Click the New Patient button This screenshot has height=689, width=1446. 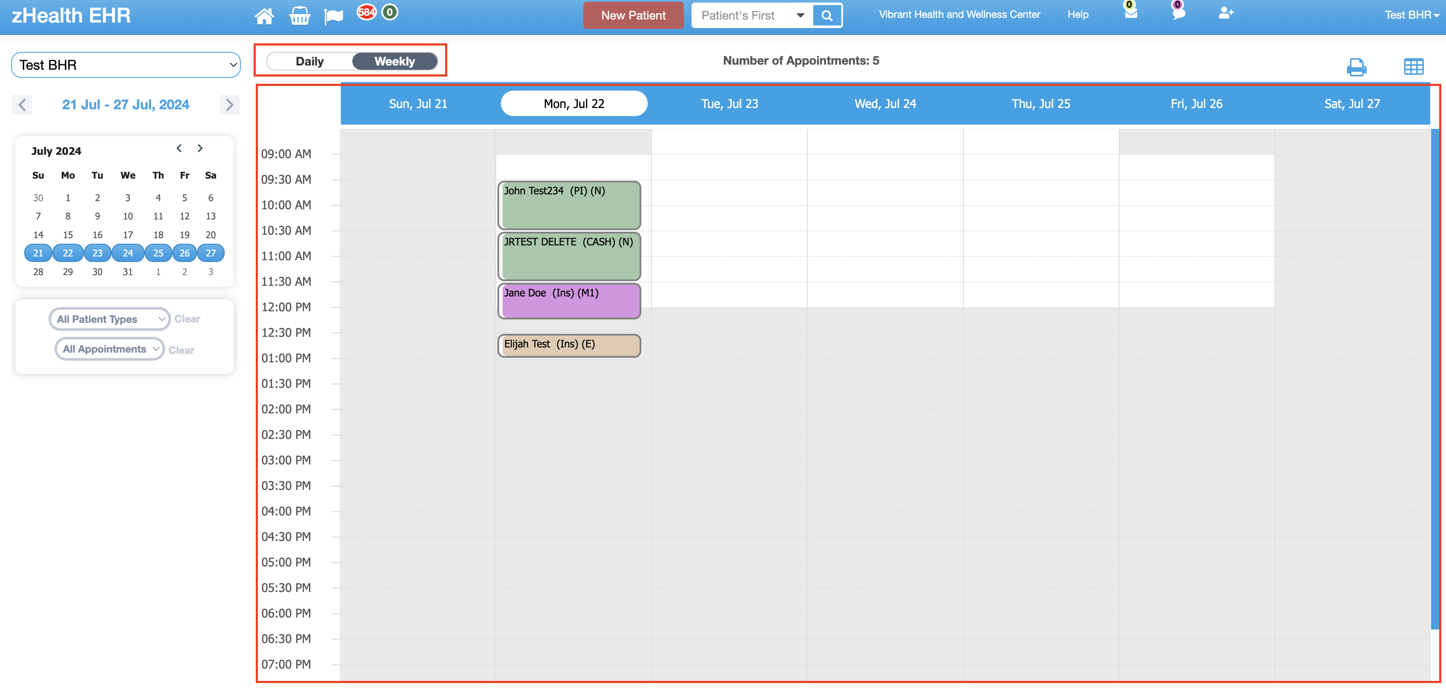click(x=633, y=15)
